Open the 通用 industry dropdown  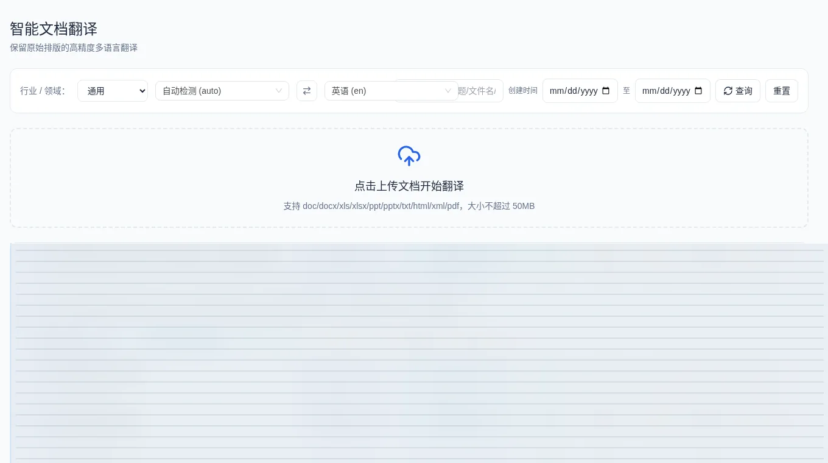[113, 91]
